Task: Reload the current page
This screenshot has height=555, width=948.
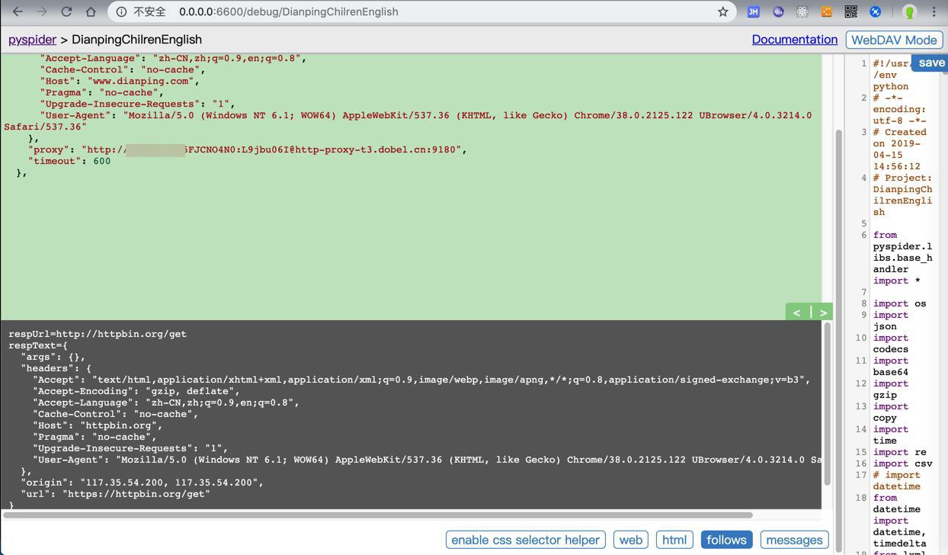Action: 66,11
